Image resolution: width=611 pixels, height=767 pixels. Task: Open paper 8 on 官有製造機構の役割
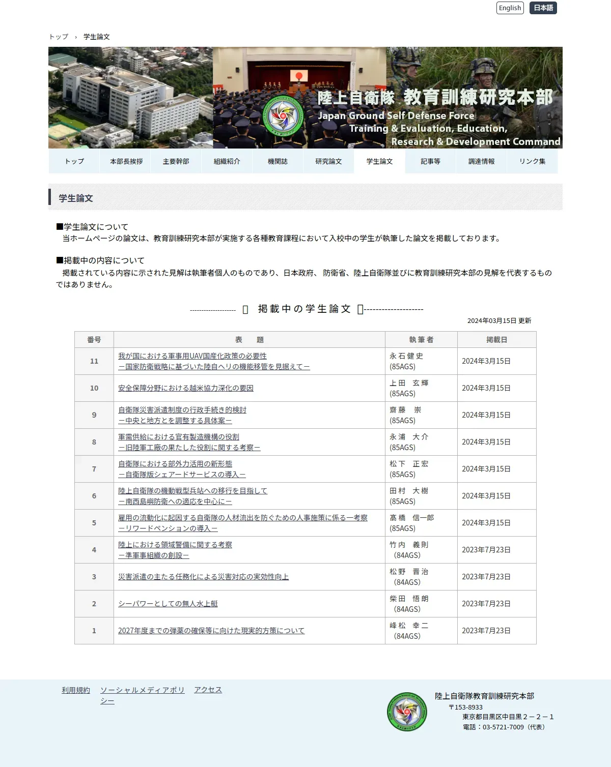[189, 442]
